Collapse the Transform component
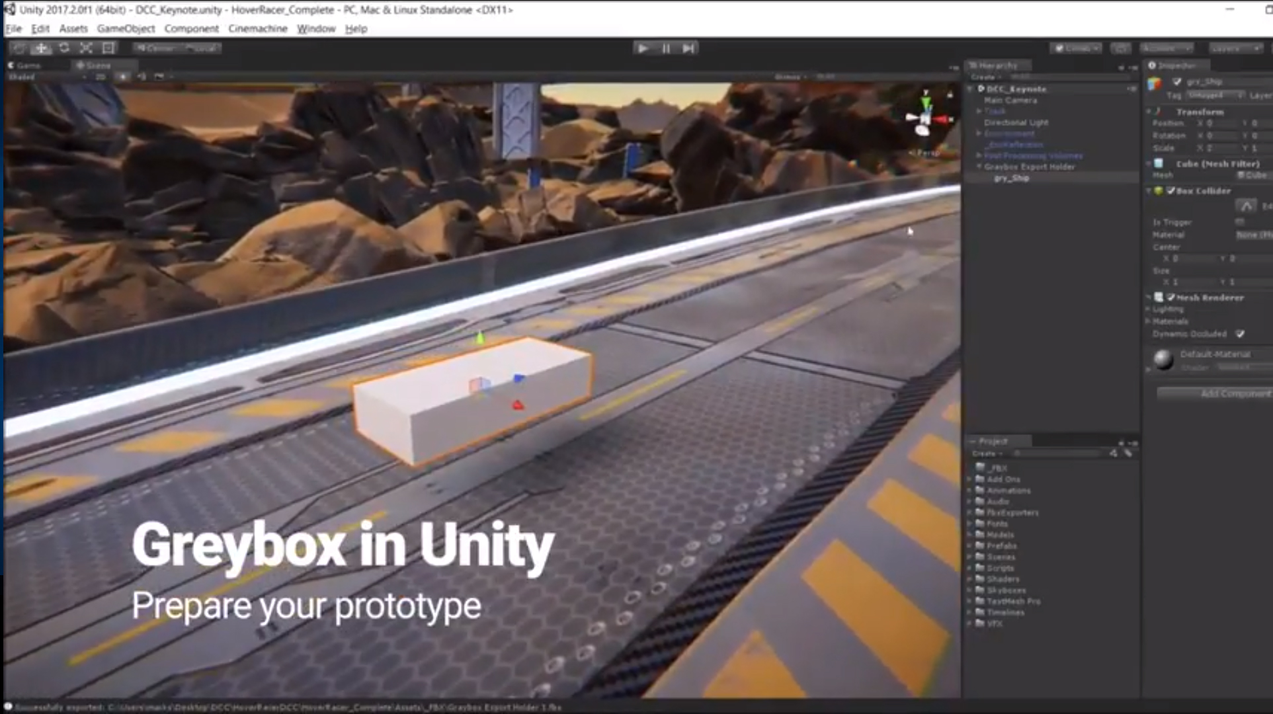Viewport: 1273px width, 714px height. (1149, 112)
